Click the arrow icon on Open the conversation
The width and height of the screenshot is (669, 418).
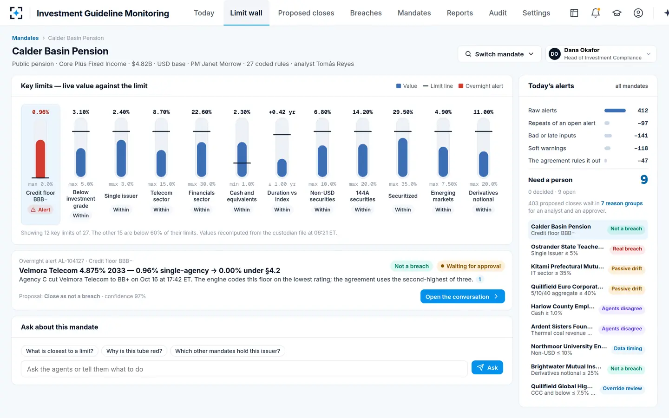coord(496,296)
